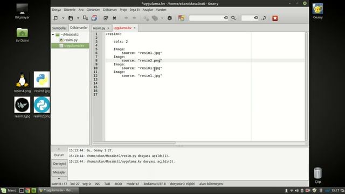This screenshot has width=345, height=194.
Task: Open the Dosya menu
Action: click(56, 10)
